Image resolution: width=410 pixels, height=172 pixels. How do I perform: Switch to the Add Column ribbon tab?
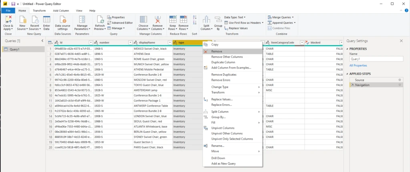point(61,10)
